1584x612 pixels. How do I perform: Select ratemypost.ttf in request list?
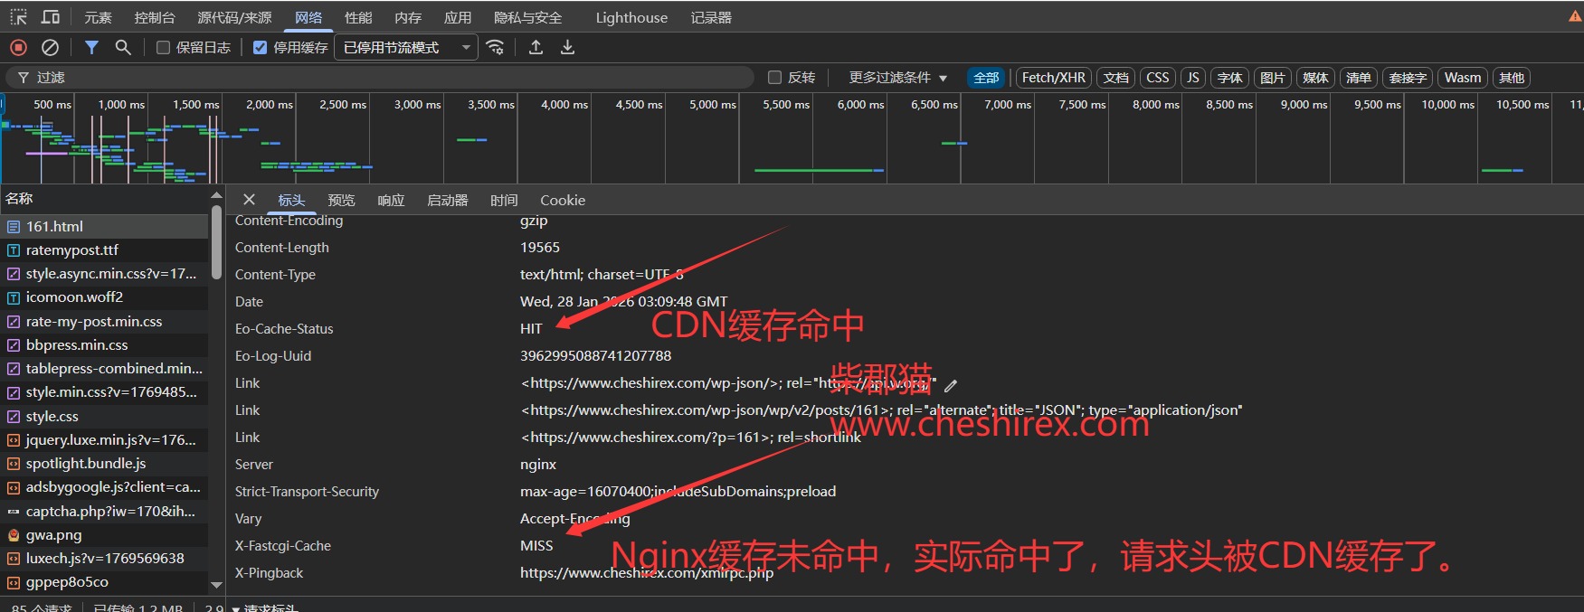click(x=72, y=250)
